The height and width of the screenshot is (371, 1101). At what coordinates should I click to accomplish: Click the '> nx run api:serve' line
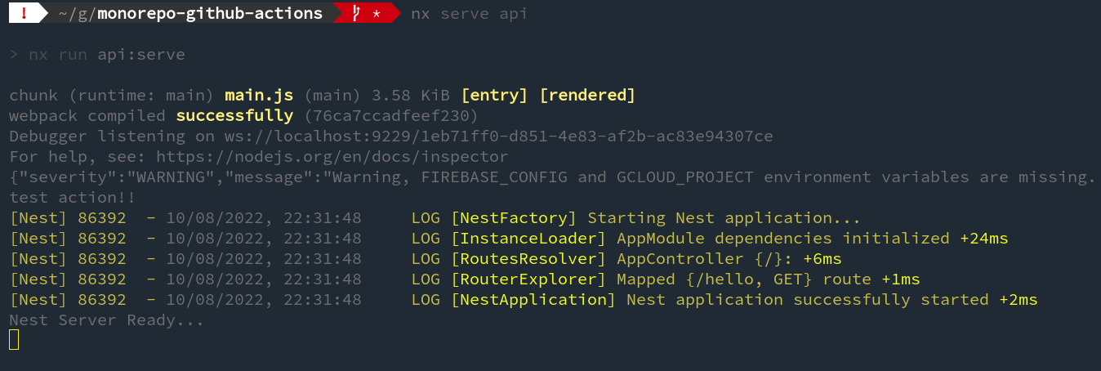(x=97, y=55)
